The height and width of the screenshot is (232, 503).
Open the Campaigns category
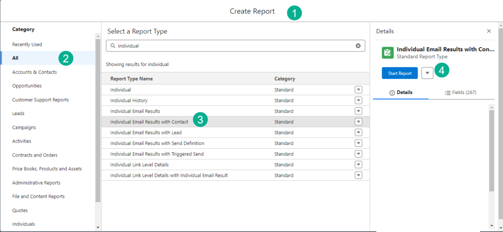pyautogui.click(x=24, y=127)
